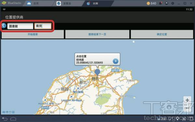Click the scissors icon in bottom bar
This screenshot has width=195, height=122.
[x=184, y=119]
